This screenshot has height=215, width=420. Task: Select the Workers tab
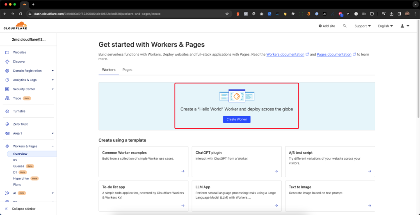109,70
